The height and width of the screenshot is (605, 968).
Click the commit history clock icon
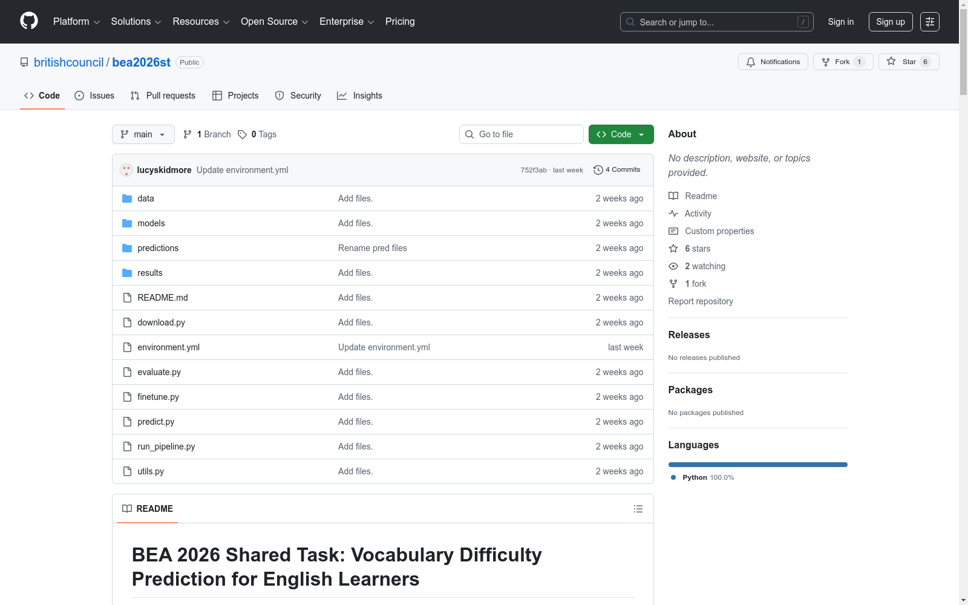coord(598,170)
